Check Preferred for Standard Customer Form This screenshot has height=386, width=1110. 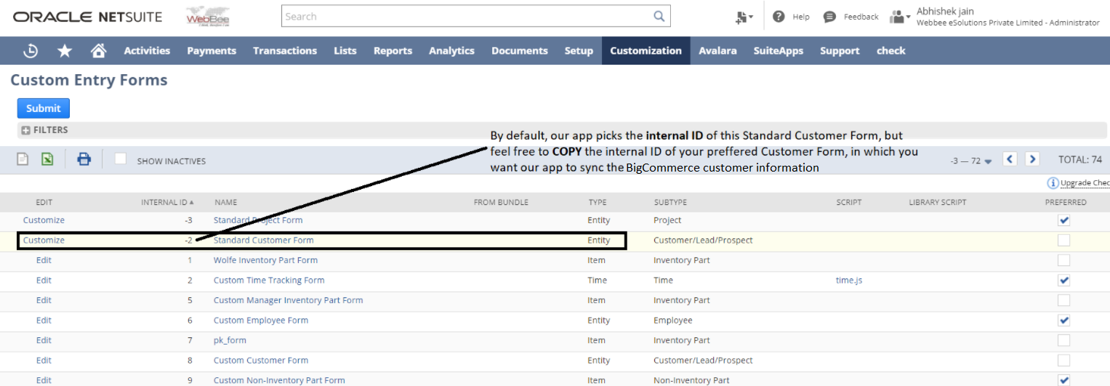[1064, 241]
